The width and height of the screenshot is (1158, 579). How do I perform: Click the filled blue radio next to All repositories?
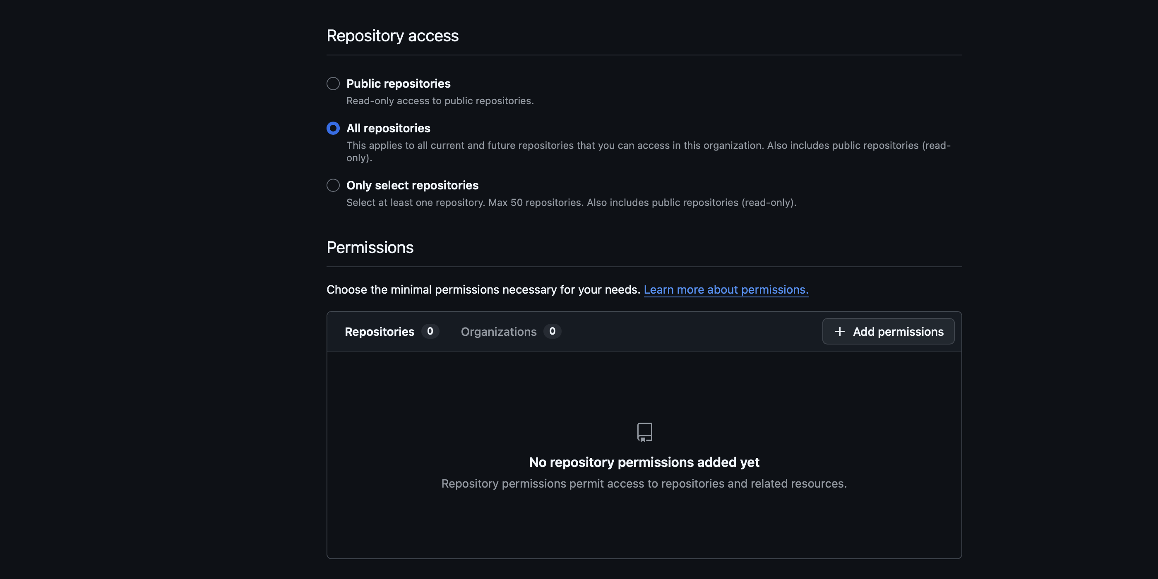pyautogui.click(x=333, y=128)
